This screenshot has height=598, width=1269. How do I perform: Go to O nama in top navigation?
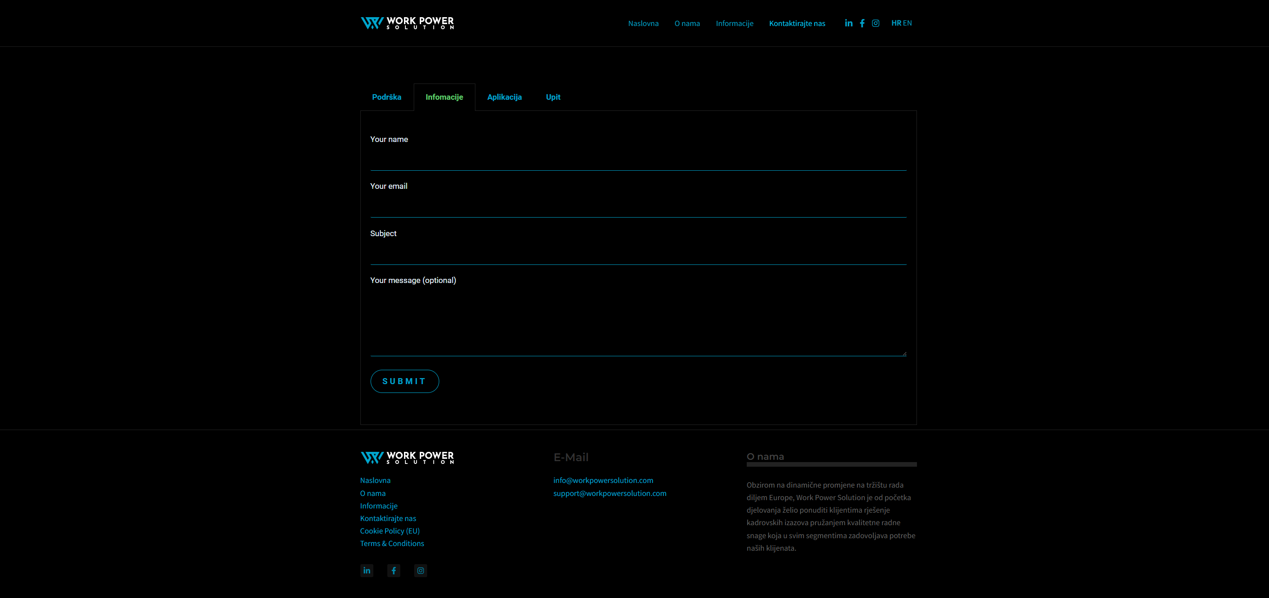pyautogui.click(x=687, y=24)
